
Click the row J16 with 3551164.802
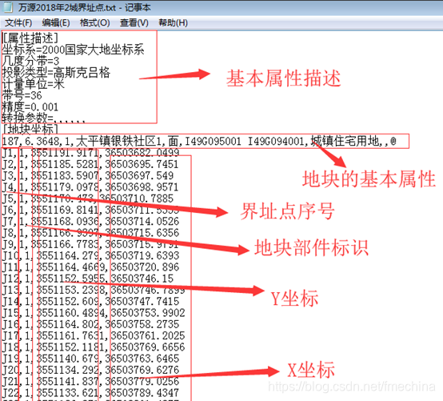coord(90,324)
